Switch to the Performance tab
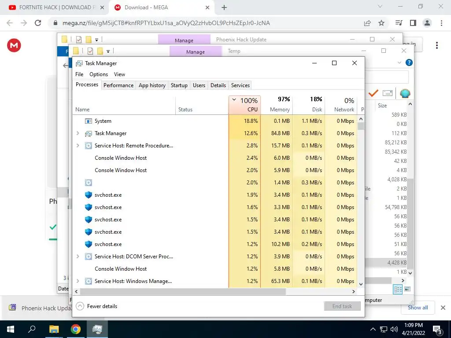Viewport: 451px width, 338px height. [118, 85]
